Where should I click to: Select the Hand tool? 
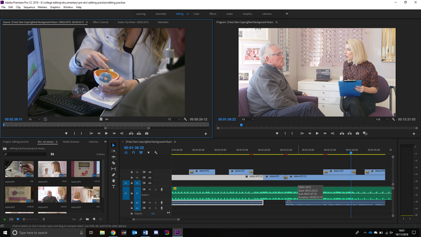coord(114,180)
